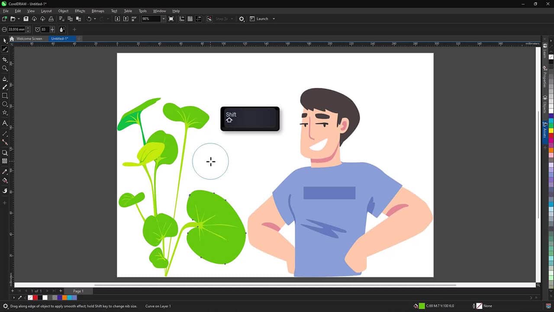Choose the Ellipse tool

tap(5, 104)
